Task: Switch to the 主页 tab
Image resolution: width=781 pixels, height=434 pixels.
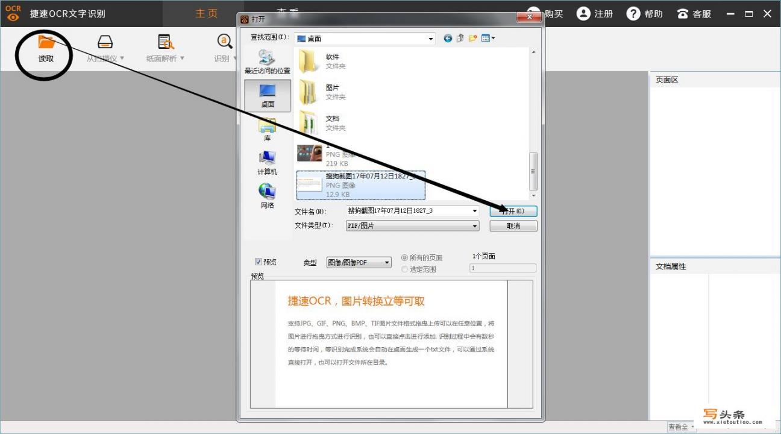Action: [206, 13]
